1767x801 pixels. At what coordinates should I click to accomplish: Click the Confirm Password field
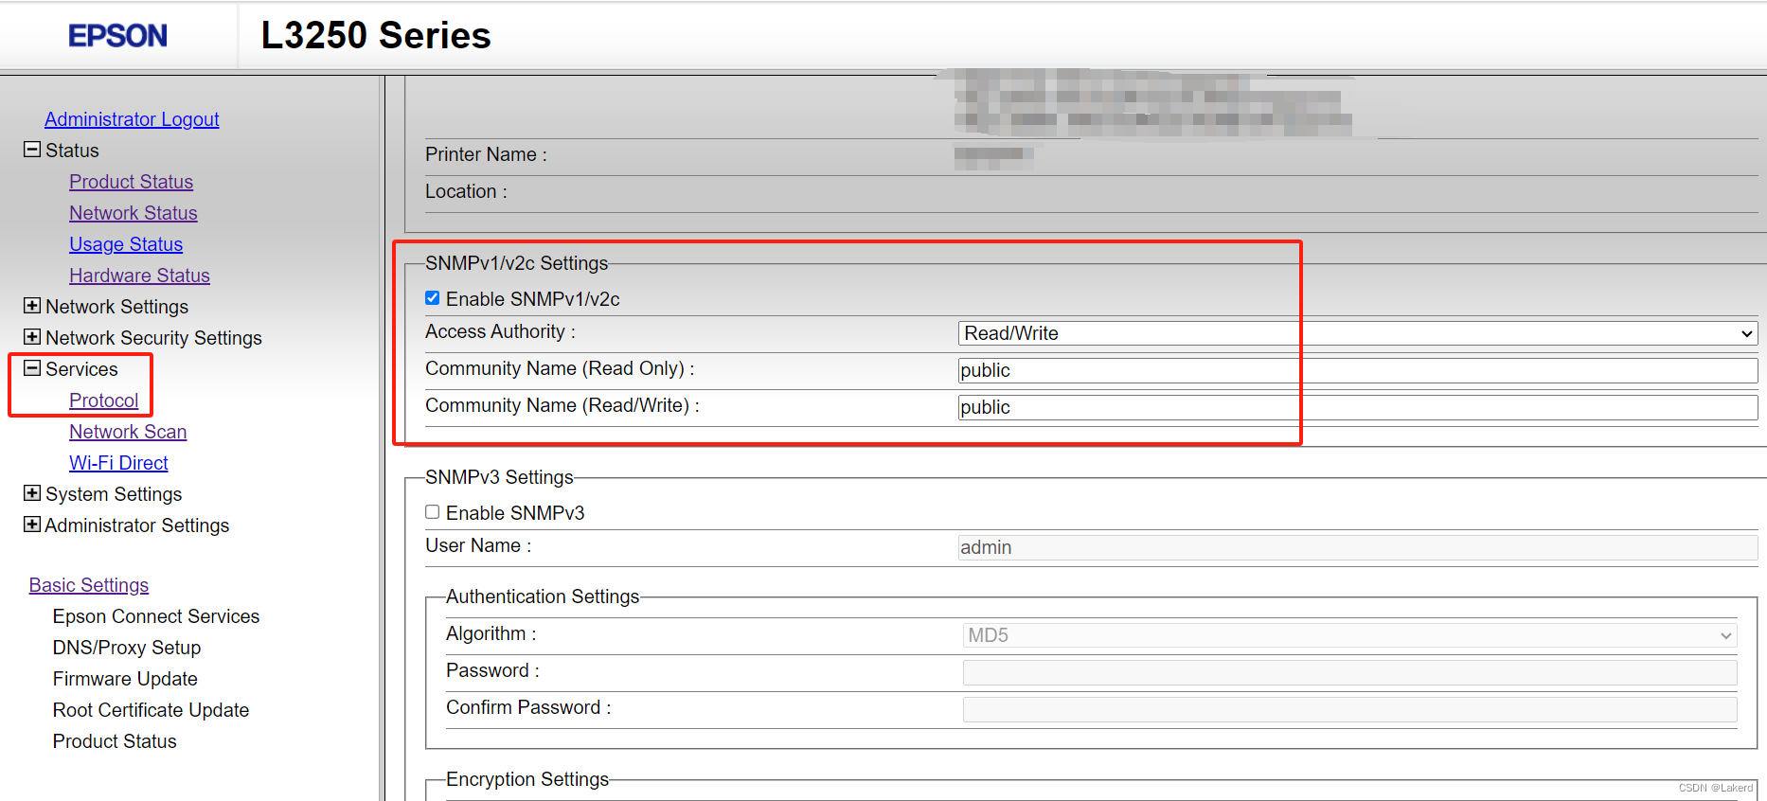tap(1350, 709)
